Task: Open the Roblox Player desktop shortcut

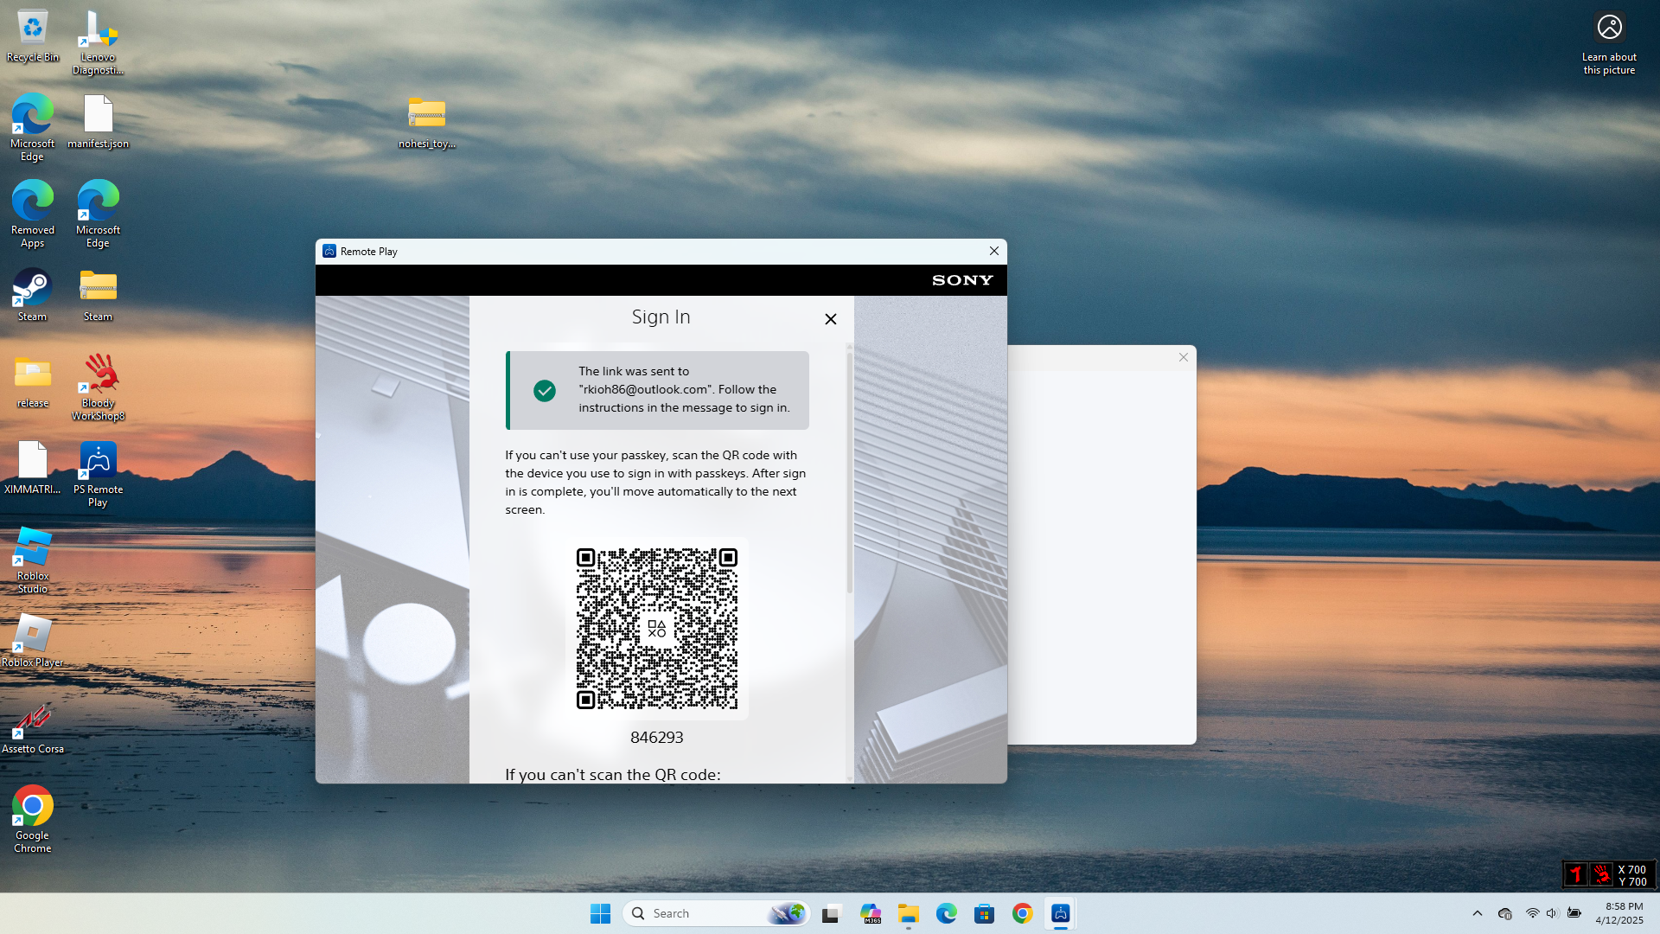Action: pyautogui.click(x=33, y=641)
